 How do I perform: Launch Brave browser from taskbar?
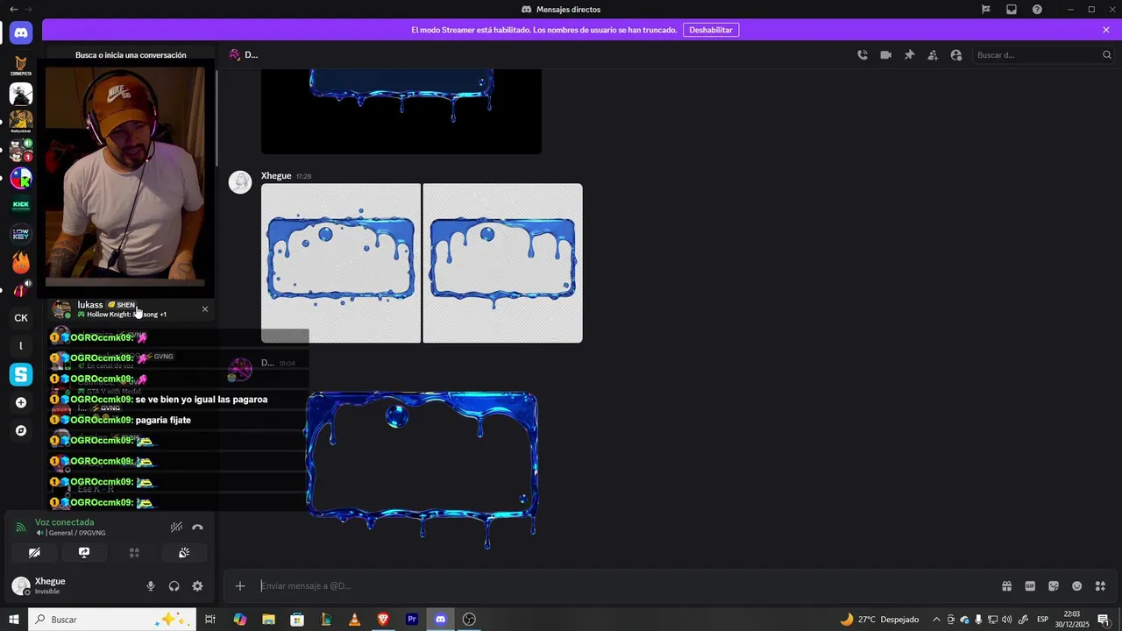tap(383, 620)
